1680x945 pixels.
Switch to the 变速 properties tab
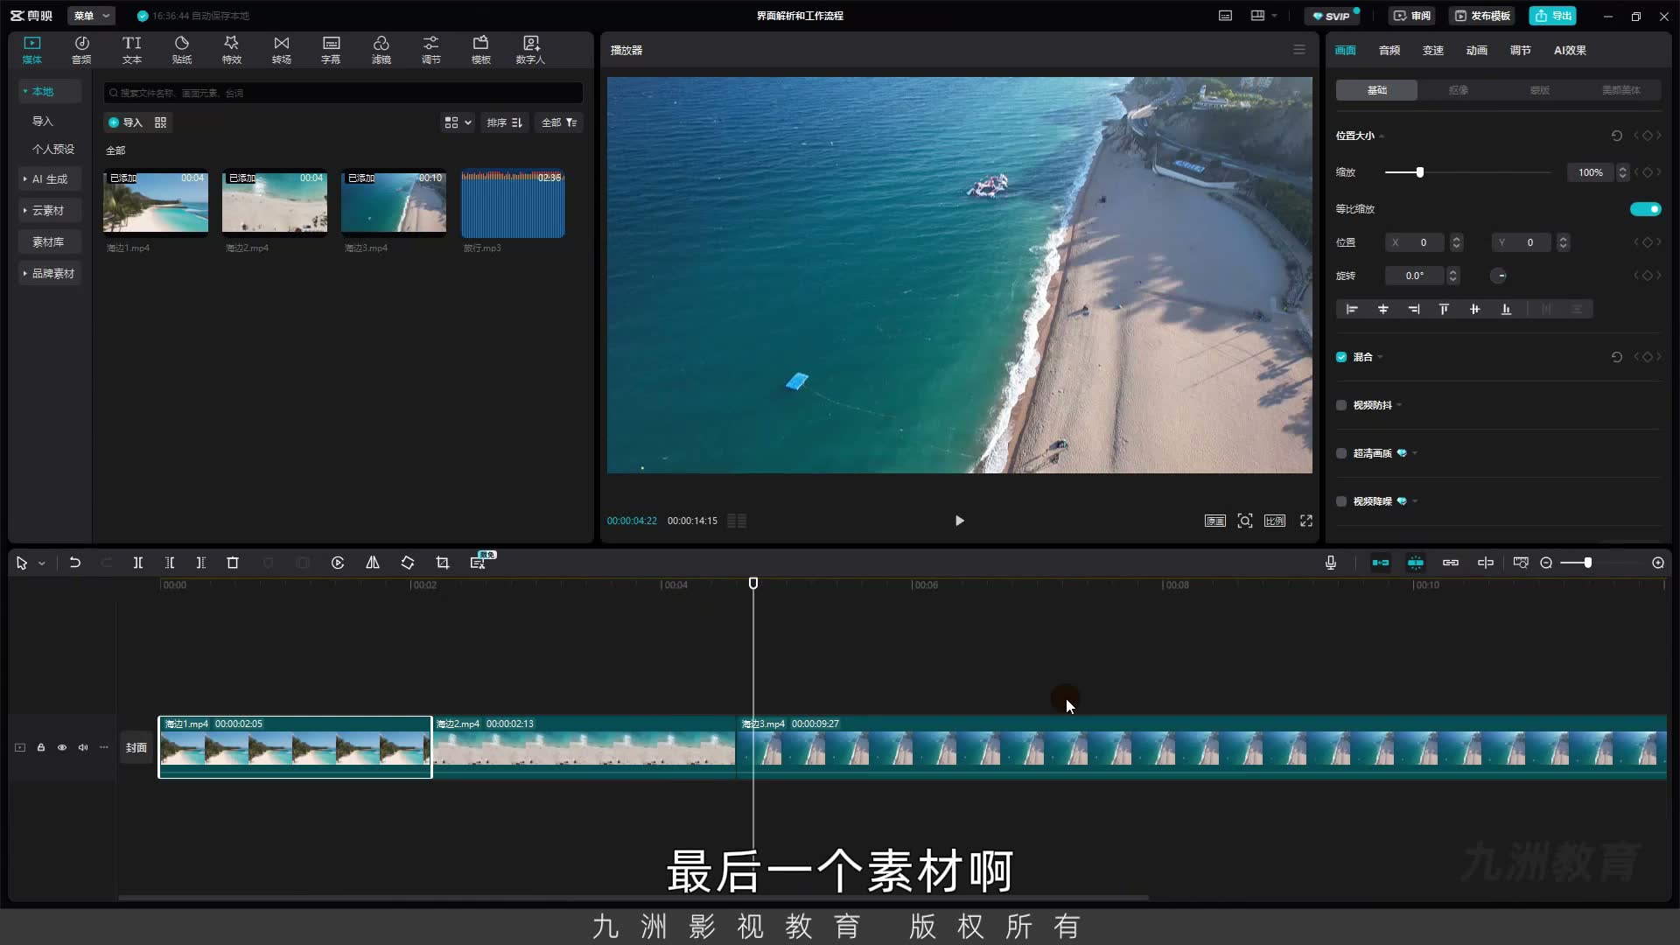pos(1433,50)
